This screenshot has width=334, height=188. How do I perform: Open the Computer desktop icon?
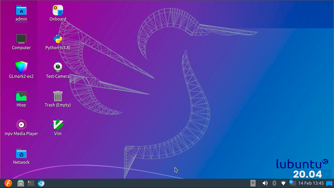coord(21,39)
